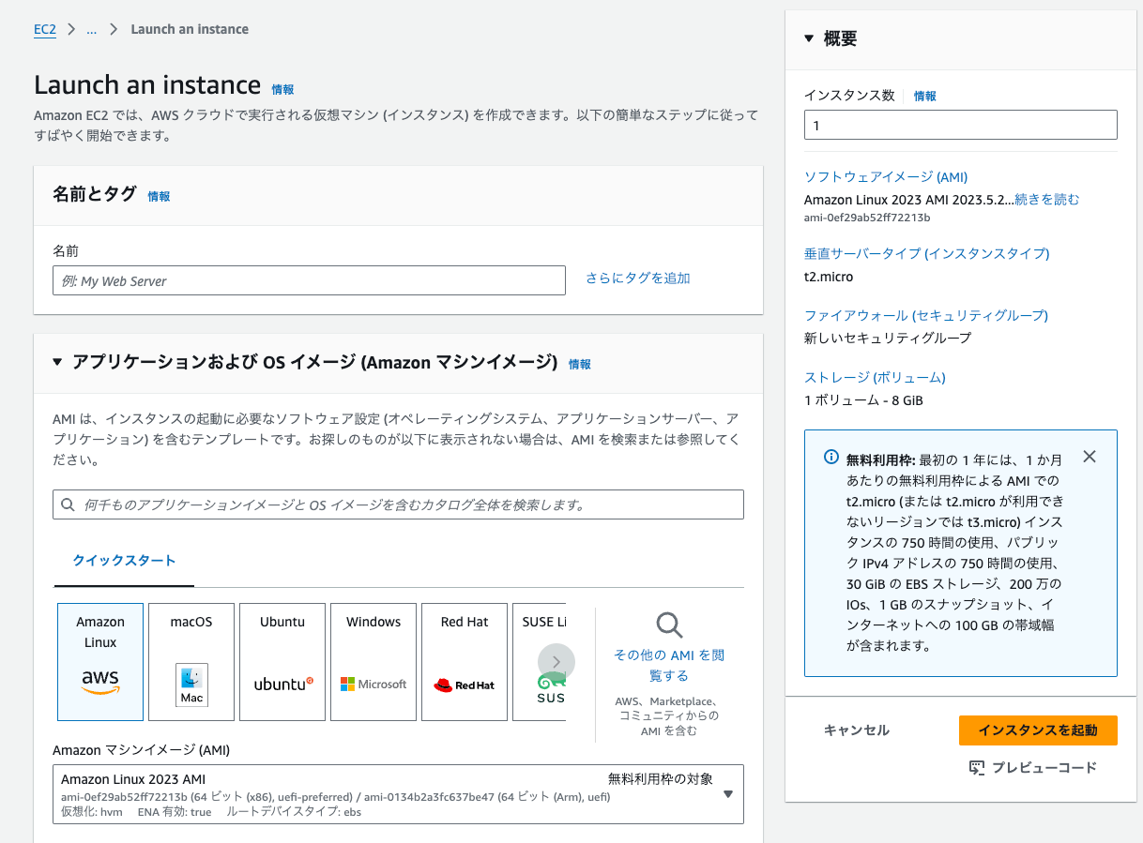Image resolution: width=1143 pixels, height=843 pixels.
Task: Click the 名前 input field
Action: pyautogui.click(x=309, y=280)
